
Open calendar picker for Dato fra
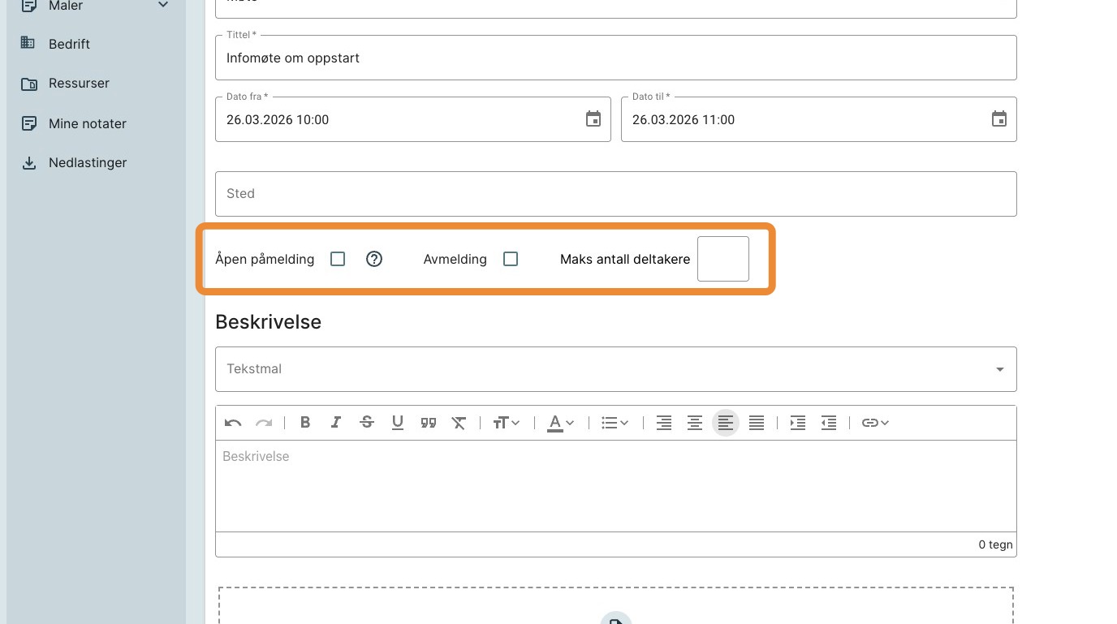593,119
